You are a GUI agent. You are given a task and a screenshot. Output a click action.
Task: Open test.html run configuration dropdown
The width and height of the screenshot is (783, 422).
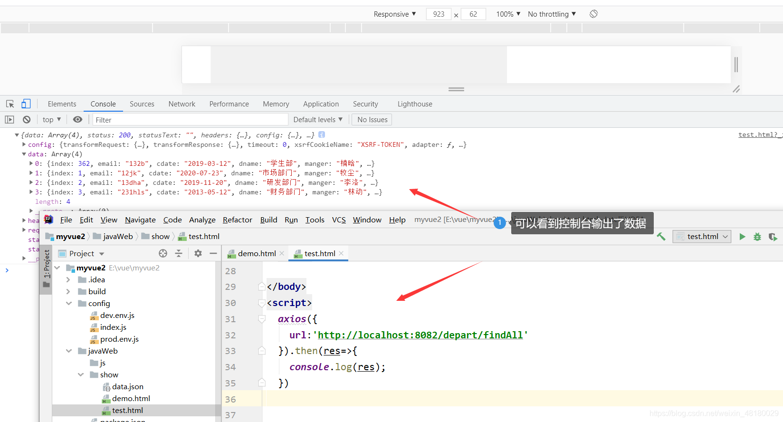coord(702,236)
